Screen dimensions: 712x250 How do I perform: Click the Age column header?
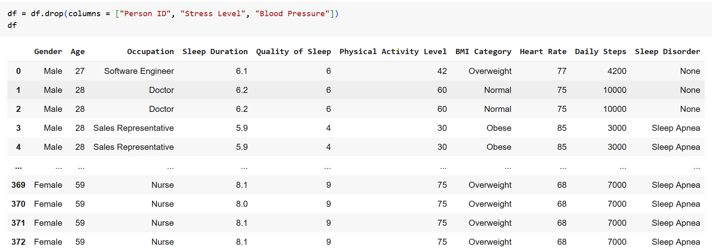(78, 52)
